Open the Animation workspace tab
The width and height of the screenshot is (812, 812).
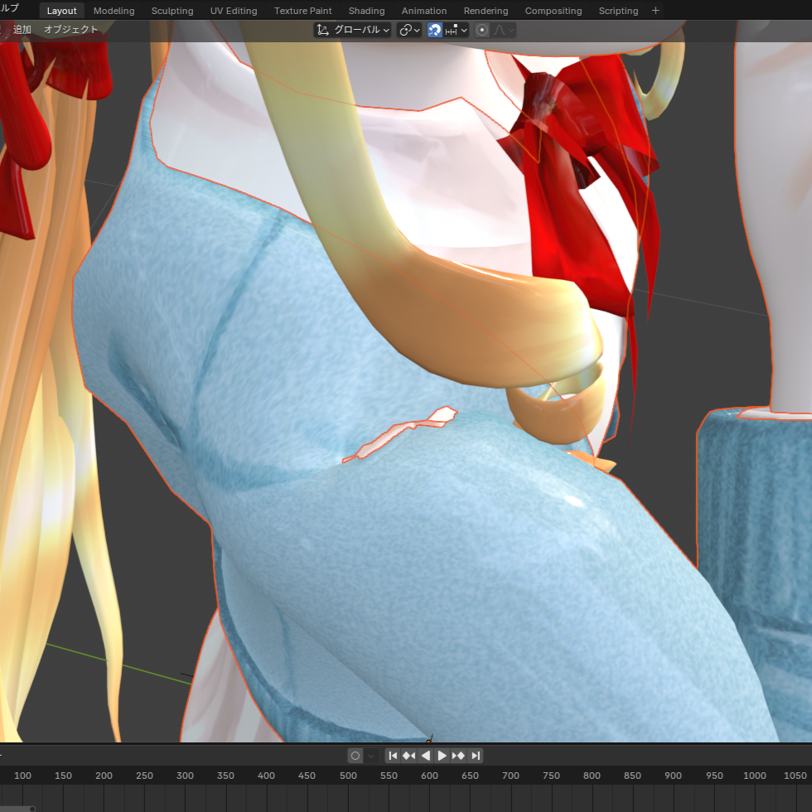pyautogui.click(x=424, y=11)
